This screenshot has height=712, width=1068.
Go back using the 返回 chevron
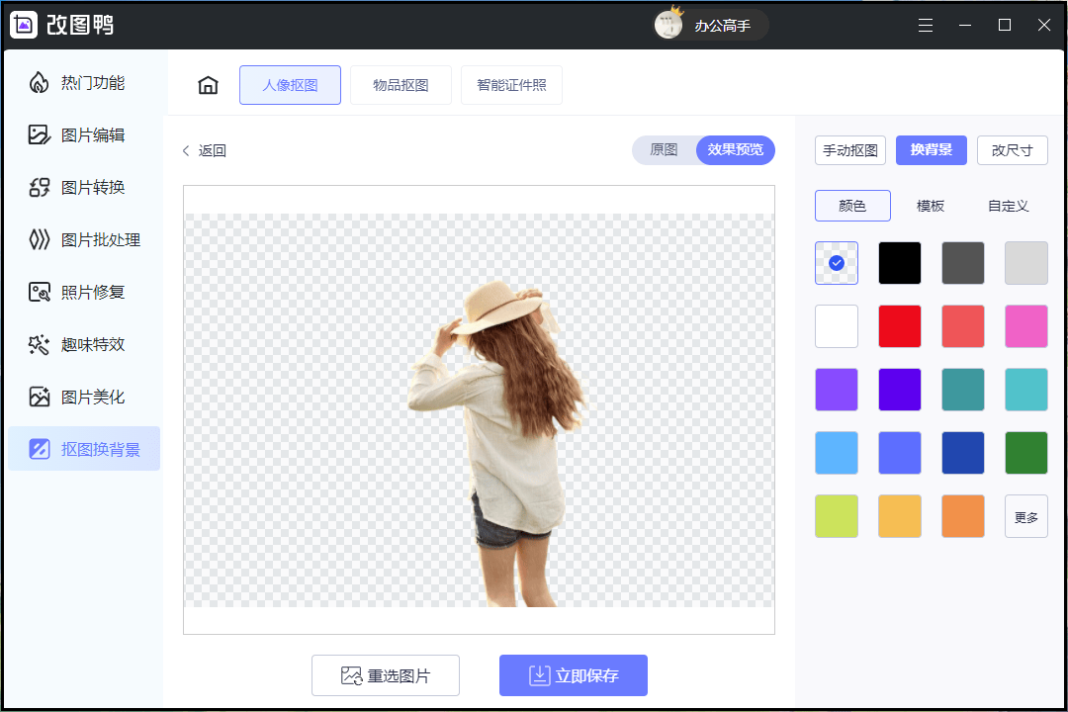pyautogui.click(x=186, y=151)
